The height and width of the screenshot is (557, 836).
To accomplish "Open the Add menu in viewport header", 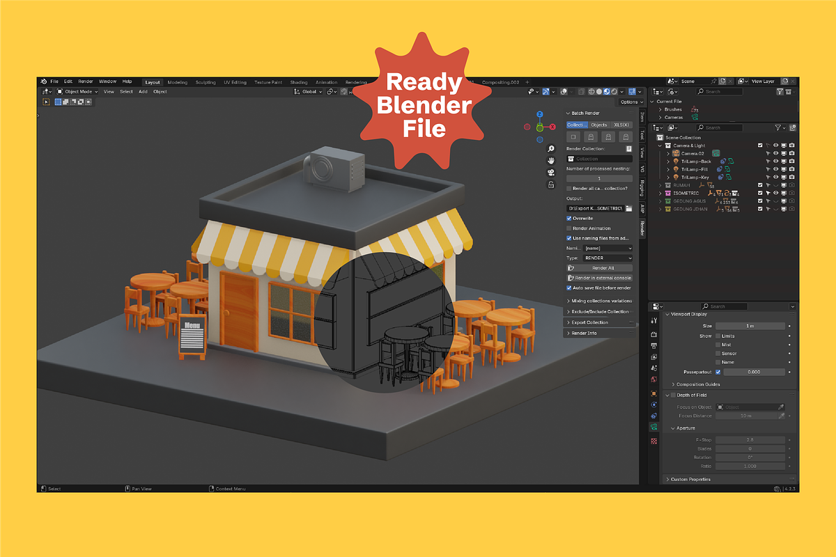I will coord(143,91).
